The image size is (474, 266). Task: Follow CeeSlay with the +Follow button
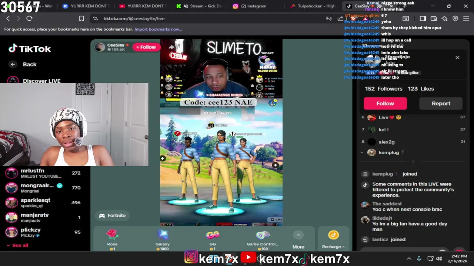pyautogui.click(x=146, y=47)
